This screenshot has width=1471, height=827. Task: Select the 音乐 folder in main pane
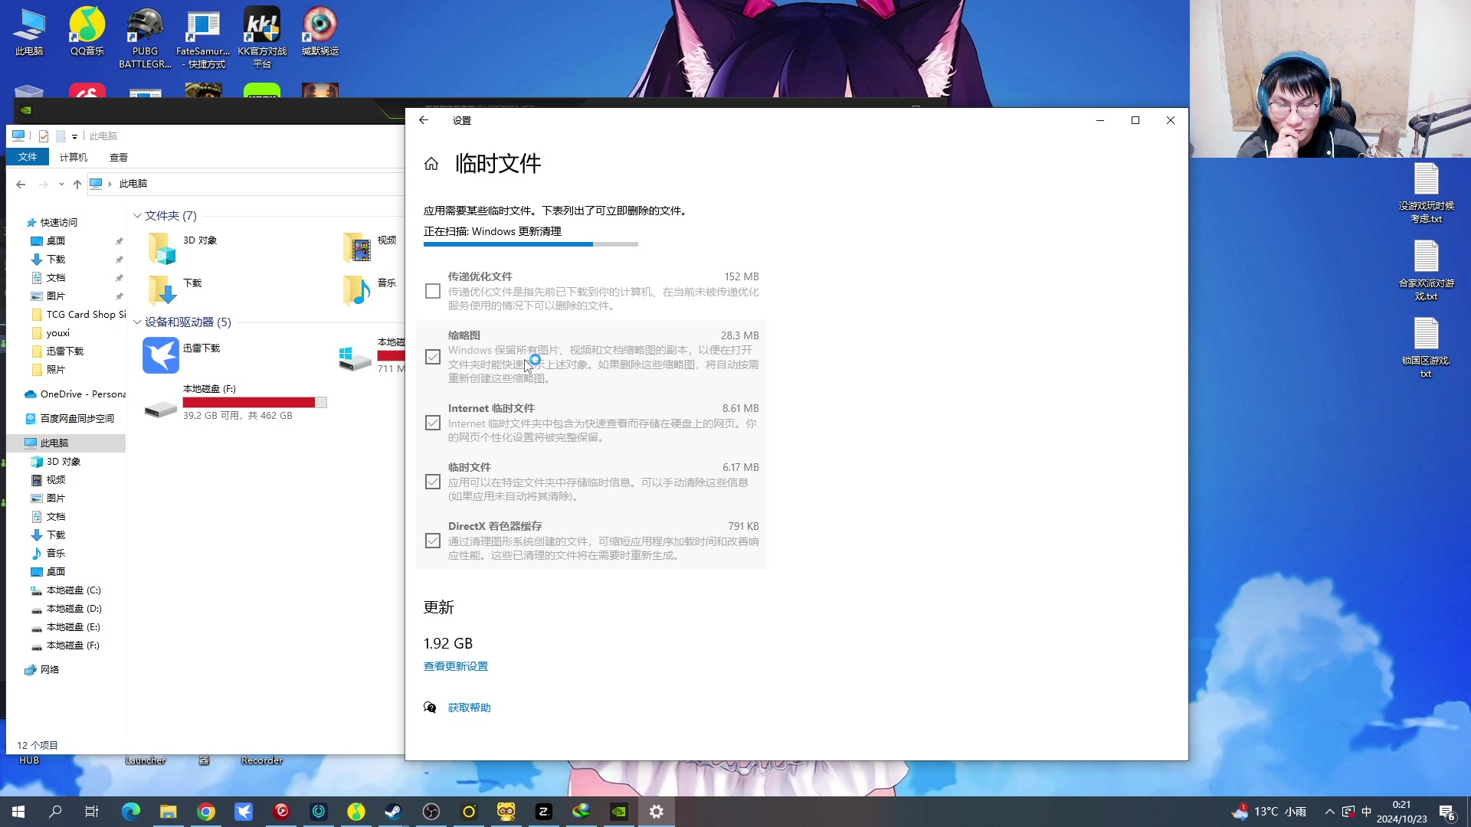pyautogui.click(x=371, y=291)
